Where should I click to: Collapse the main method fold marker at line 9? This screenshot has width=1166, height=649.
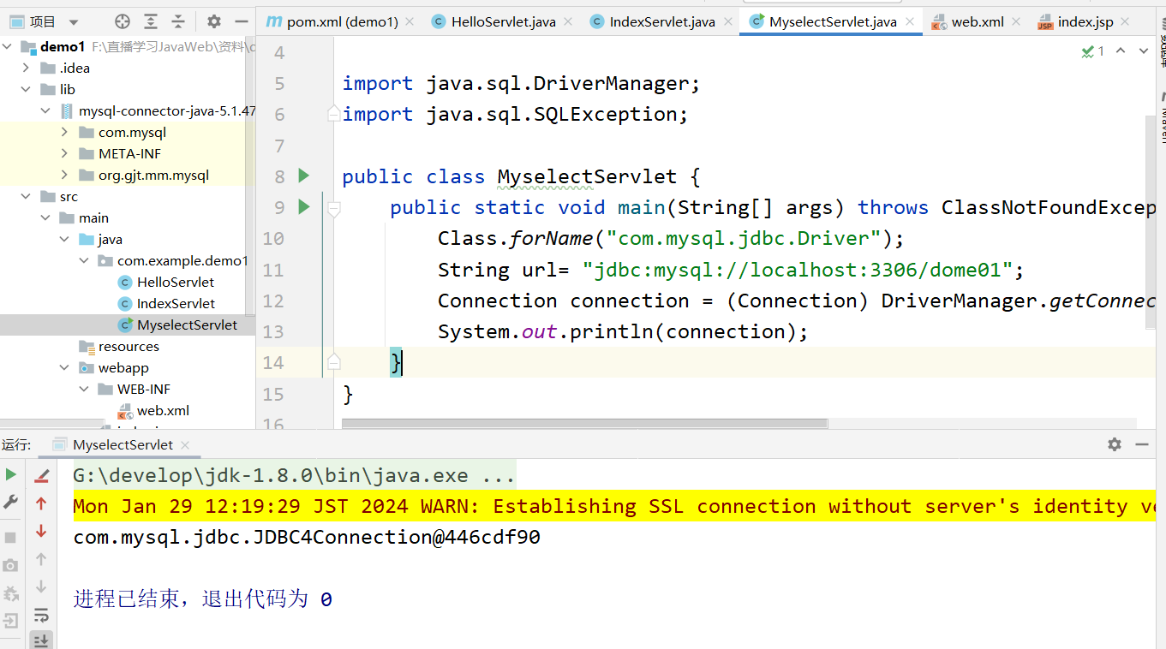334,207
